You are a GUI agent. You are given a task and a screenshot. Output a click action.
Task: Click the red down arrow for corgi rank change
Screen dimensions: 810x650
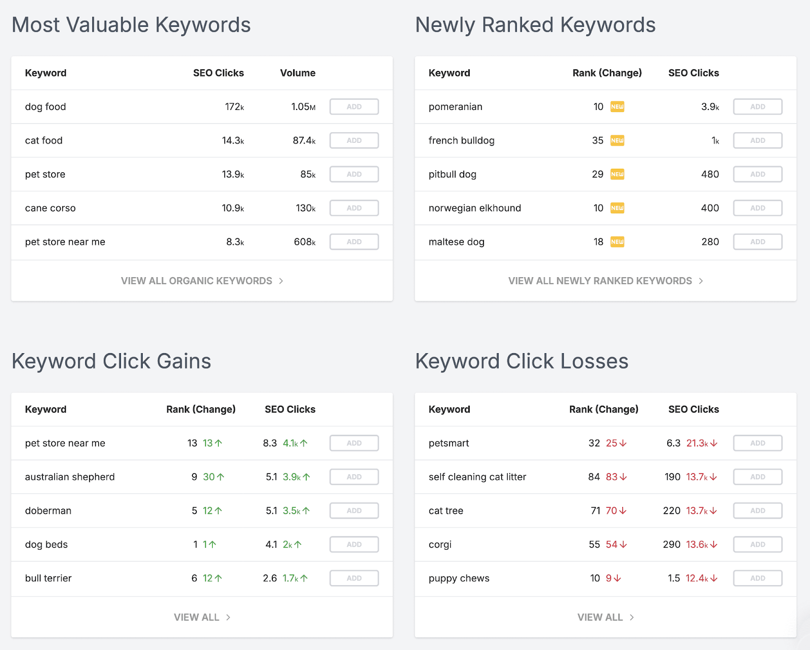(624, 544)
